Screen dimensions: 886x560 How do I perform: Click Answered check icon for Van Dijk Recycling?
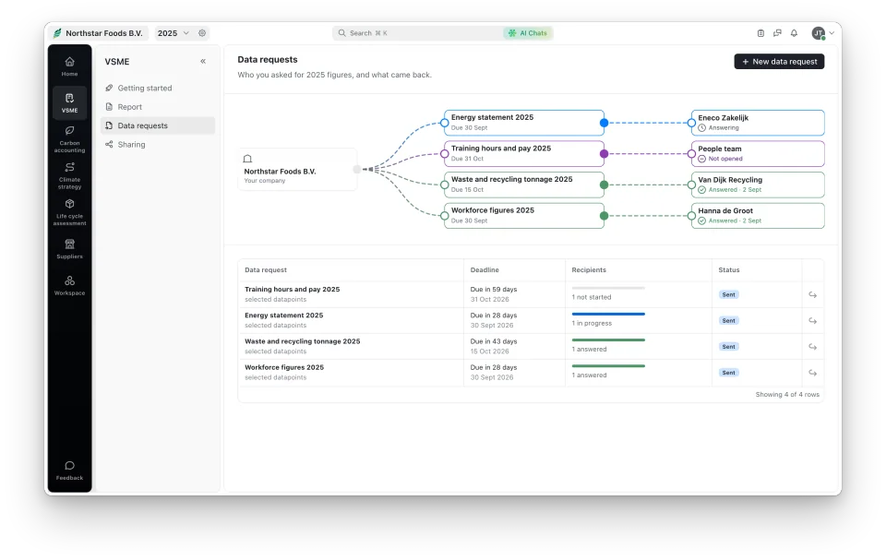click(701, 190)
